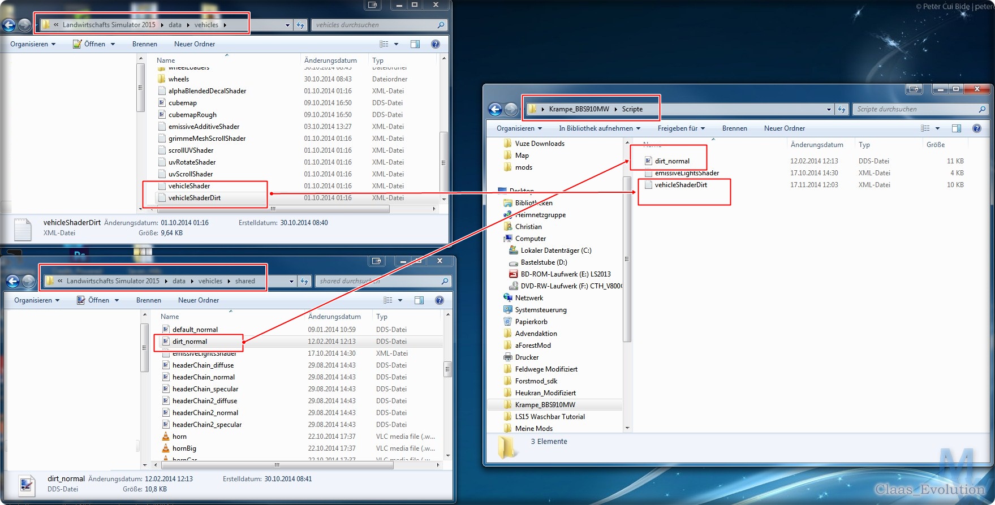Select Systemsteuerung in the navigation pane
Viewport: 995px width, 505px height.
[540, 310]
